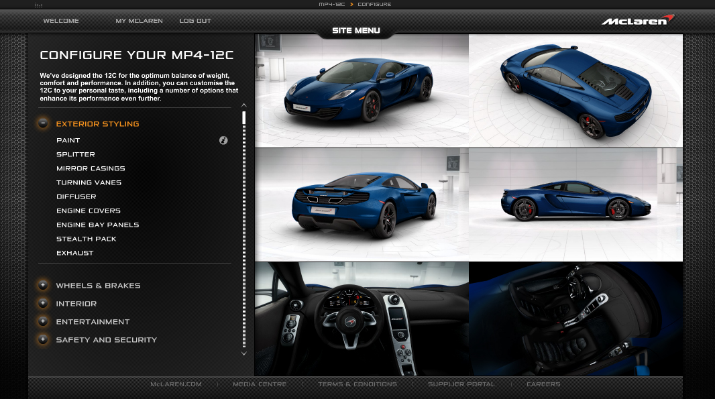
Task: Go to My McLaren
Action: pyautogui.click(x=139, y=21)
